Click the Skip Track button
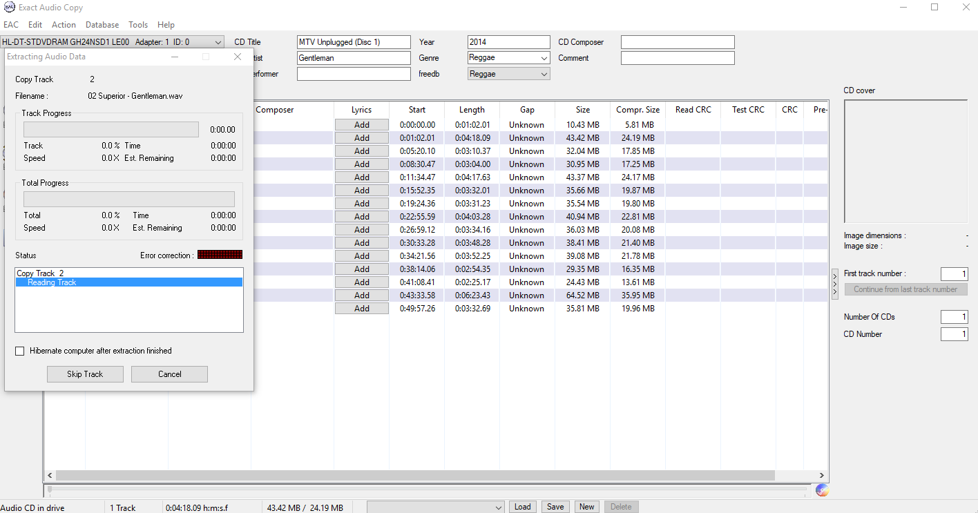 (85, 374)
